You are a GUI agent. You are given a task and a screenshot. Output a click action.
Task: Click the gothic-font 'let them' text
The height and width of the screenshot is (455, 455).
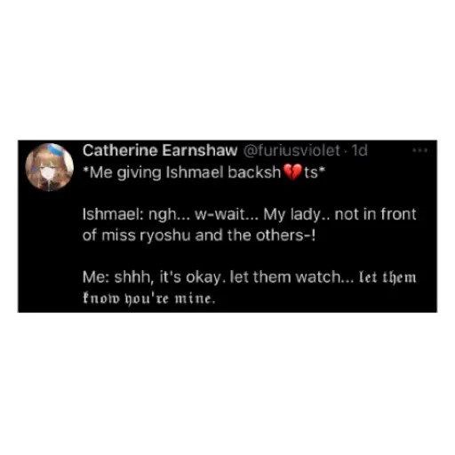click(x=387, y=278)
